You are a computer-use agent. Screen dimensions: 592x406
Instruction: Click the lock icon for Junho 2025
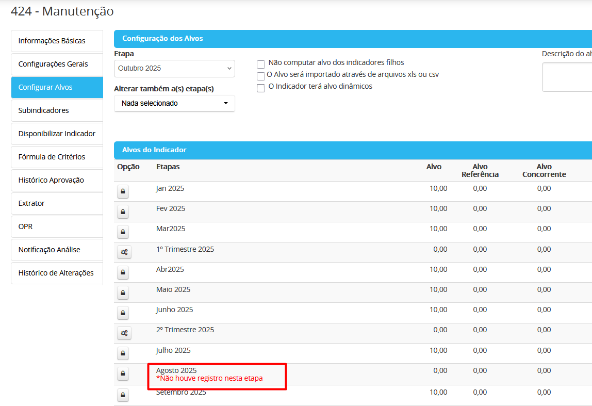tap(123, 313)
